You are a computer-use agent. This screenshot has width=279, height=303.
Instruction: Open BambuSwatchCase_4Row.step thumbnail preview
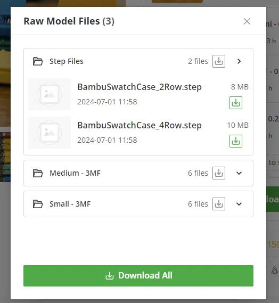(50, 133)
